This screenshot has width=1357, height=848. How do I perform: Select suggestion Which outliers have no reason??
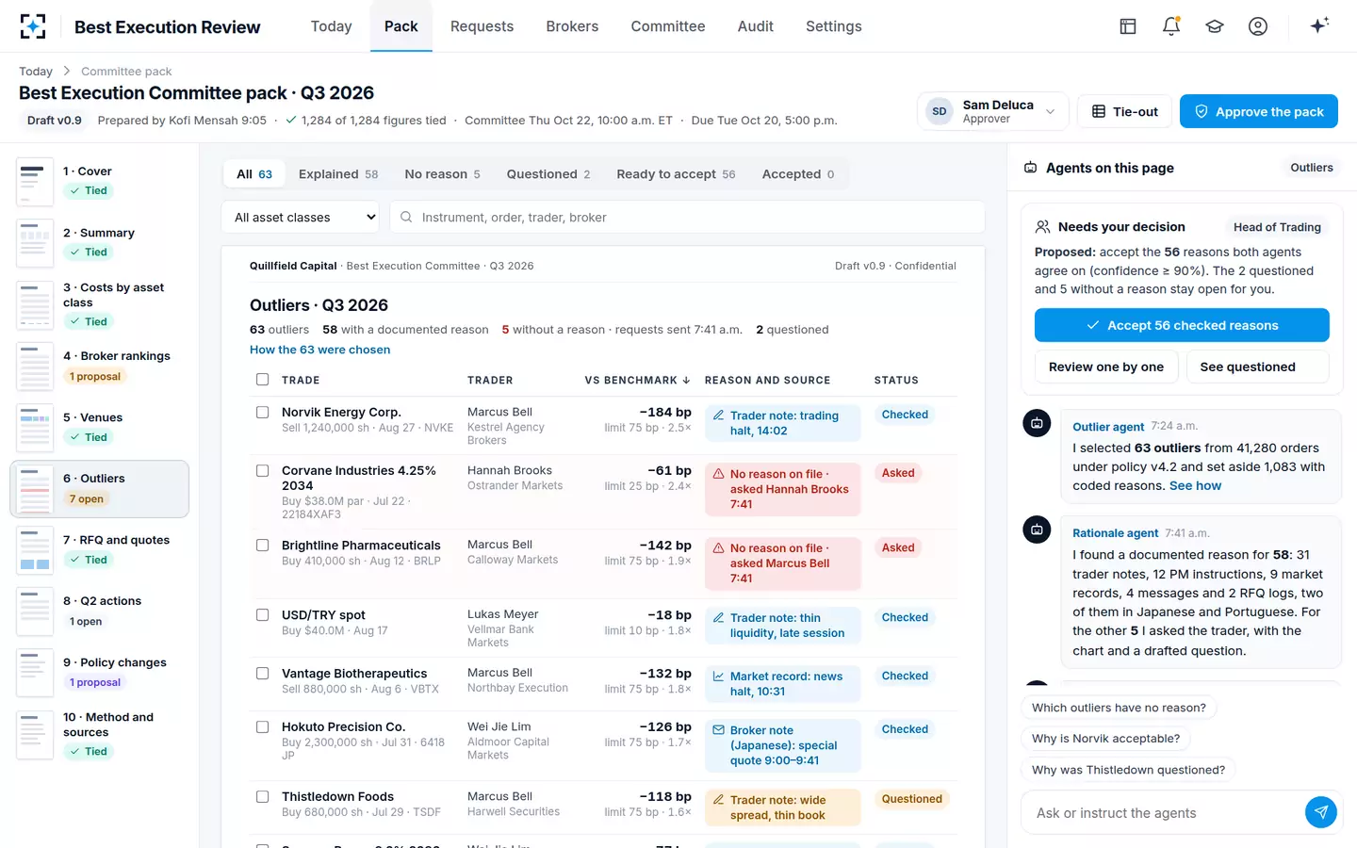point(1119,708)
